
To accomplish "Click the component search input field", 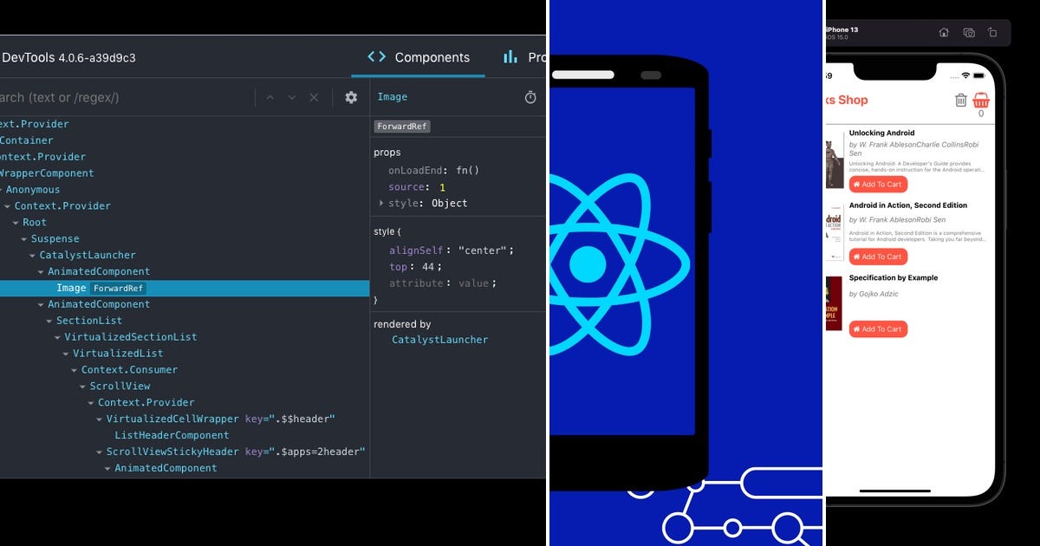I will tap(121, 97).
